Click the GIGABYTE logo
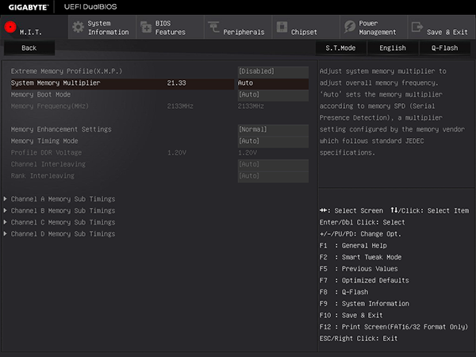Viewport: 476px width, 357px height. click(29, 7)
